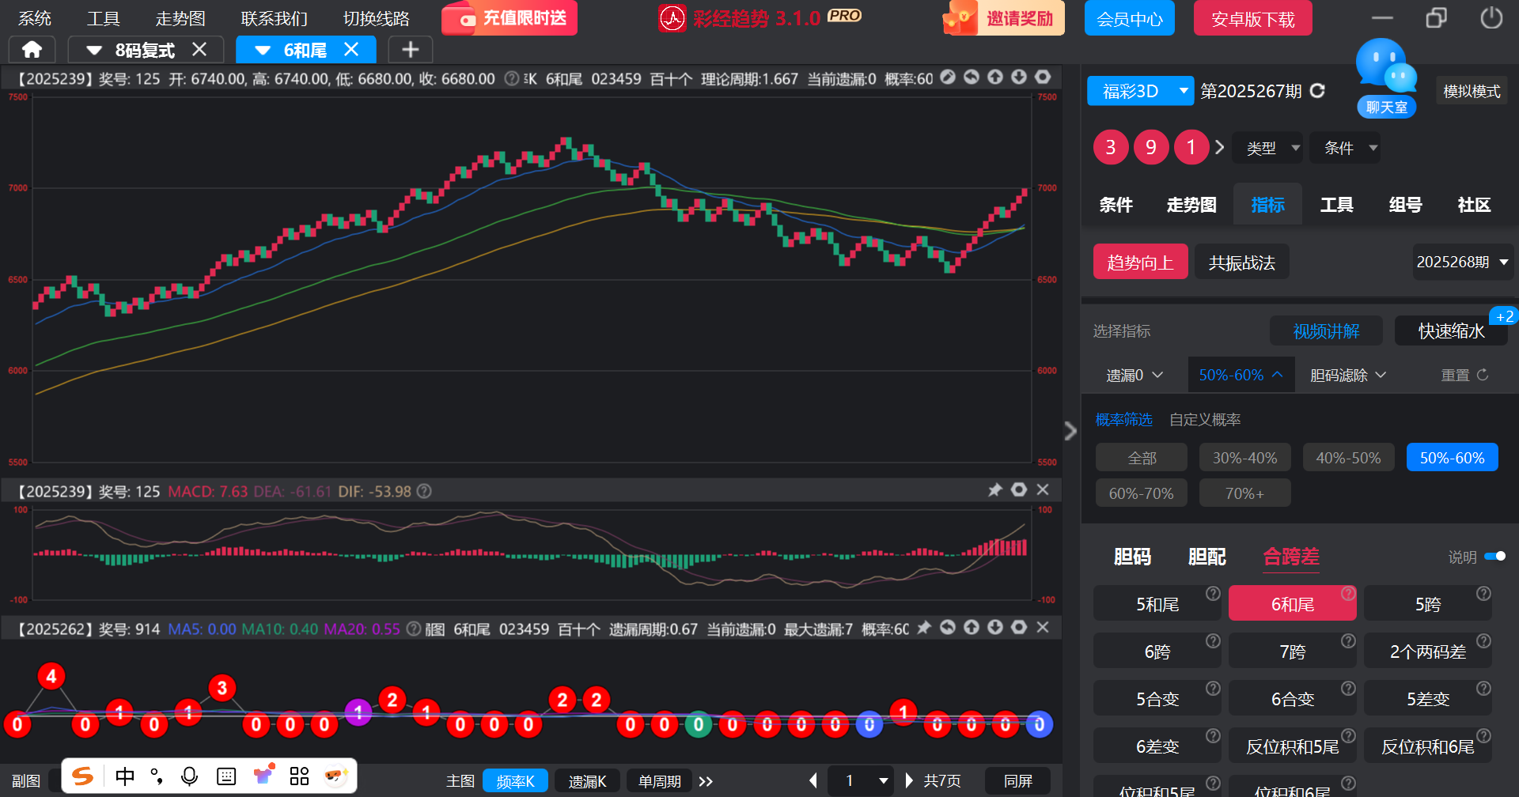Click the Sogou input microphone icon
This screenshot has width=1519, height=797.
click(189, 776)
